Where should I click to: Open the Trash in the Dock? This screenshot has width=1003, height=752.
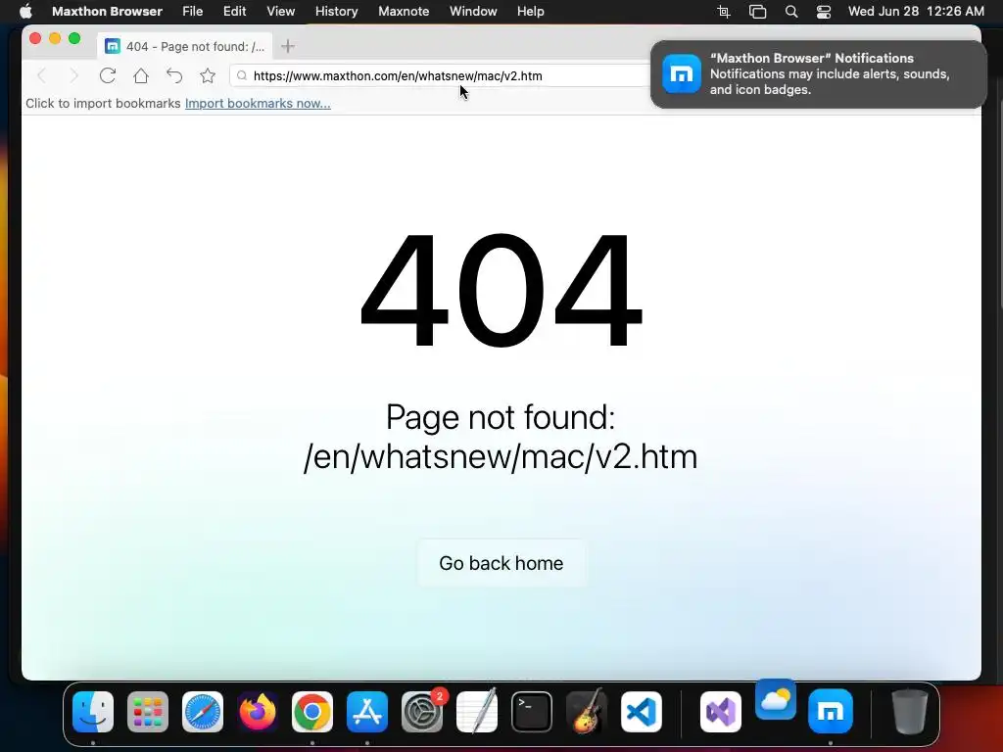click(910, 712)
